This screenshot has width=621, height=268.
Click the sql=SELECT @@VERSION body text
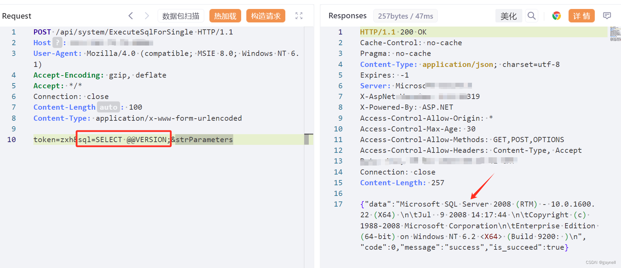[124, 140]
